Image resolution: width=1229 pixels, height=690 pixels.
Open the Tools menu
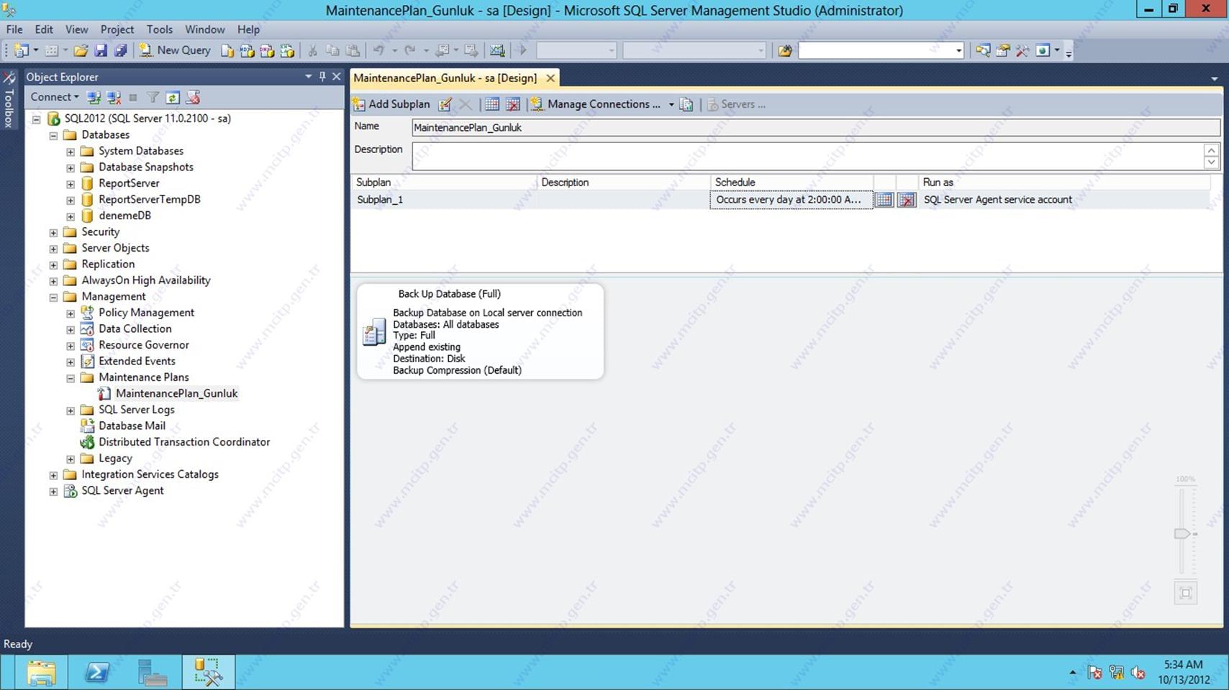click(x=160, y=29)
